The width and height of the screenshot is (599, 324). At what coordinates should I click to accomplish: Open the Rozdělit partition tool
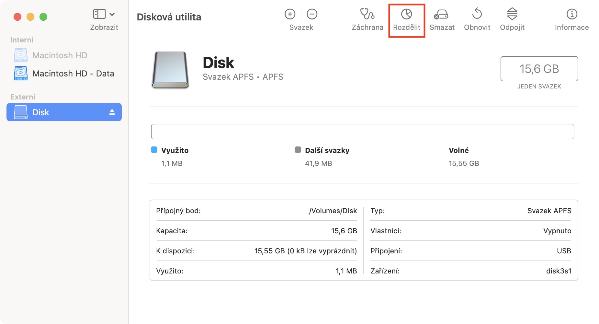(x=406, y=14)
